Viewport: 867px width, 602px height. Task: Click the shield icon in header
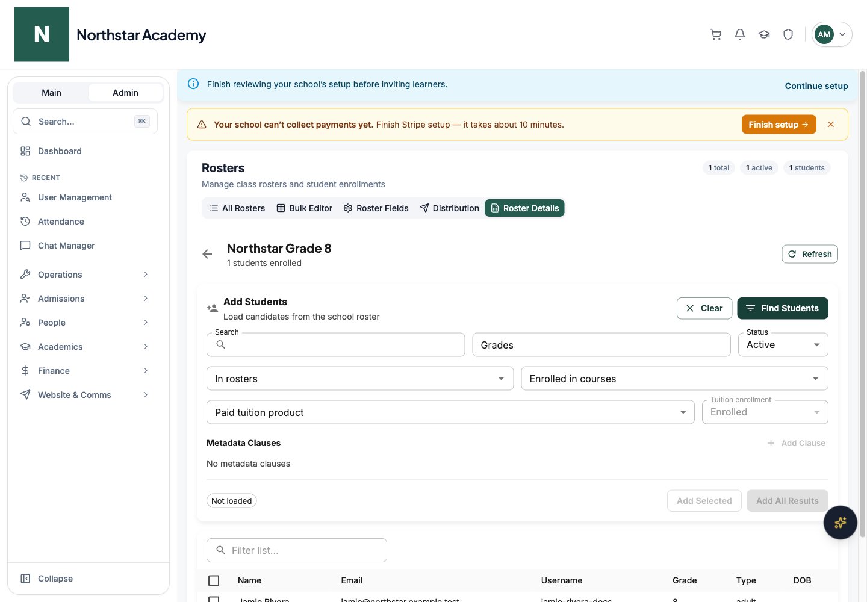[788, 34]
